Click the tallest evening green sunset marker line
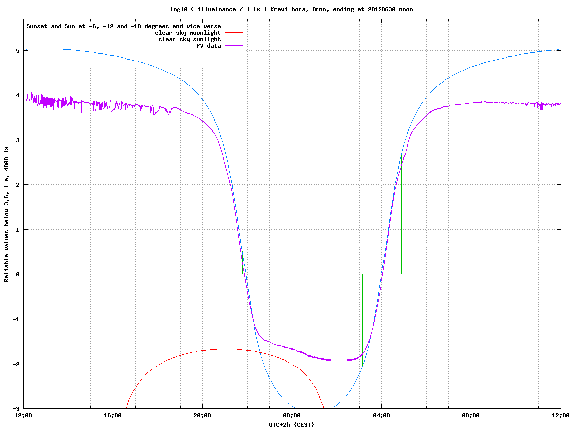Viewport: 571px width, 428px height. 226,215
